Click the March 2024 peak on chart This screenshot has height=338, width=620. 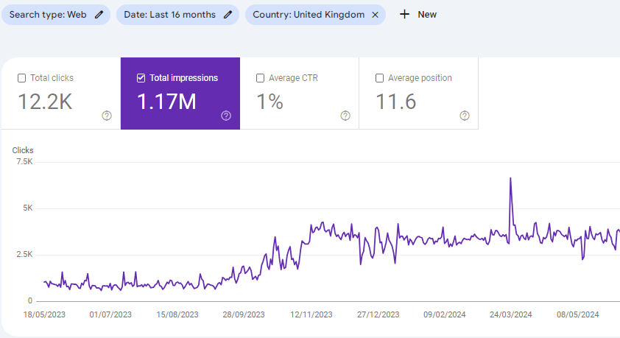(510, 178)
